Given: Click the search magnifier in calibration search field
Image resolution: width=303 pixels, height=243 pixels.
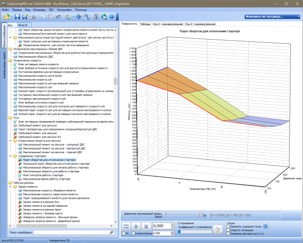Looking at the screenshot, I should pyautogui.click(x=112, y=232).
